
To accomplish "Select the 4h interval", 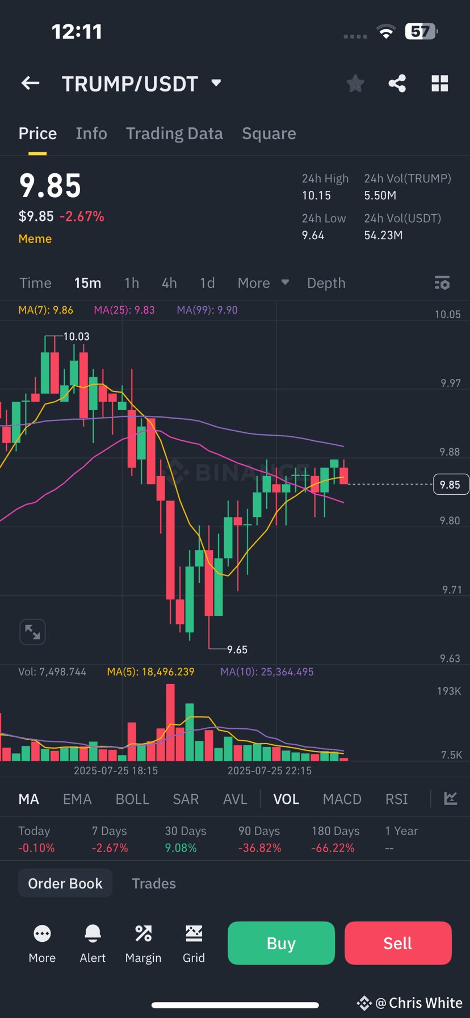I will pos(169,283).
